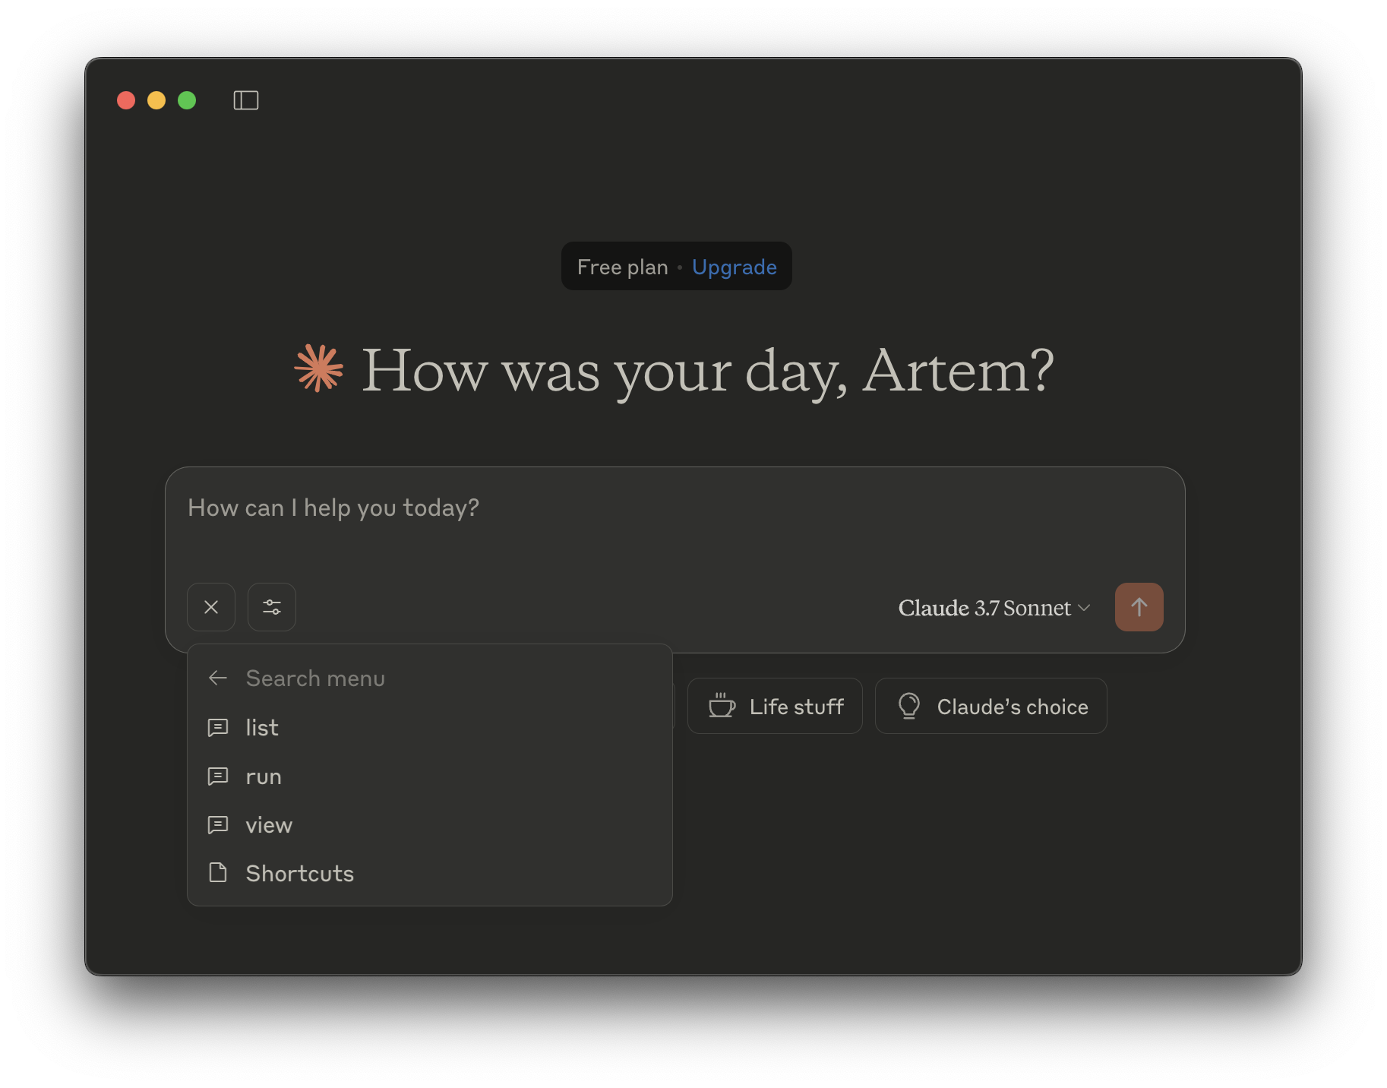The image size is (1387, 1088).
Task: Click the chat icon beside 'run'
Action: tap(218, 776)
